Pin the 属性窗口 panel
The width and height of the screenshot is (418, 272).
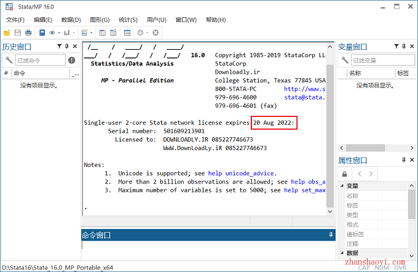(404, 160)
